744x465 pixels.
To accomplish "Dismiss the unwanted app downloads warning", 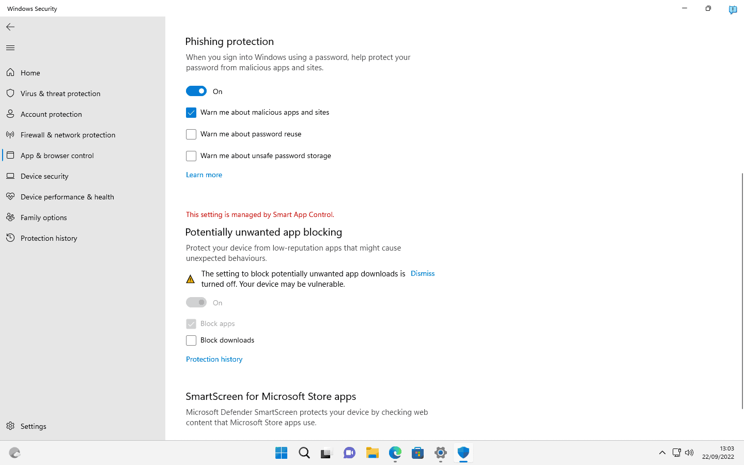I will click(x=423, y=273).
